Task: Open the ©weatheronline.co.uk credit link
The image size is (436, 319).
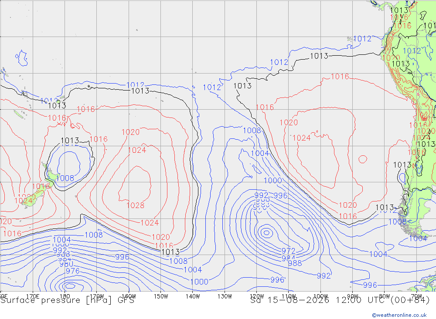Action: click(x=399, y=315)
